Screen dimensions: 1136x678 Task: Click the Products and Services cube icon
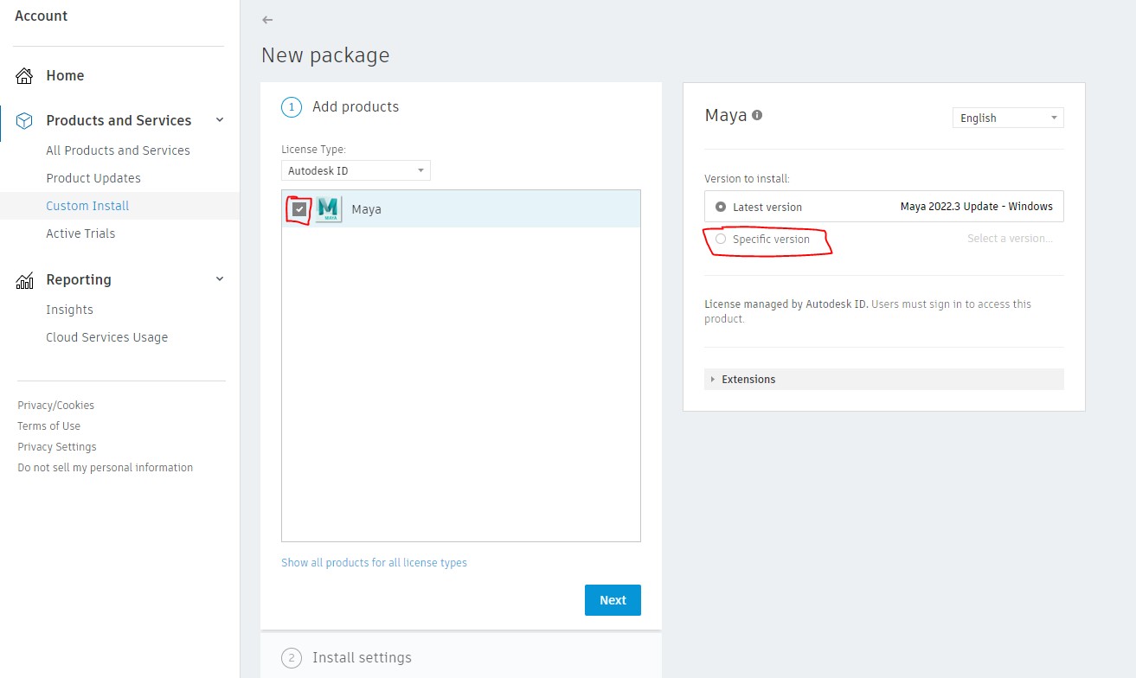(x=24, y=121)
